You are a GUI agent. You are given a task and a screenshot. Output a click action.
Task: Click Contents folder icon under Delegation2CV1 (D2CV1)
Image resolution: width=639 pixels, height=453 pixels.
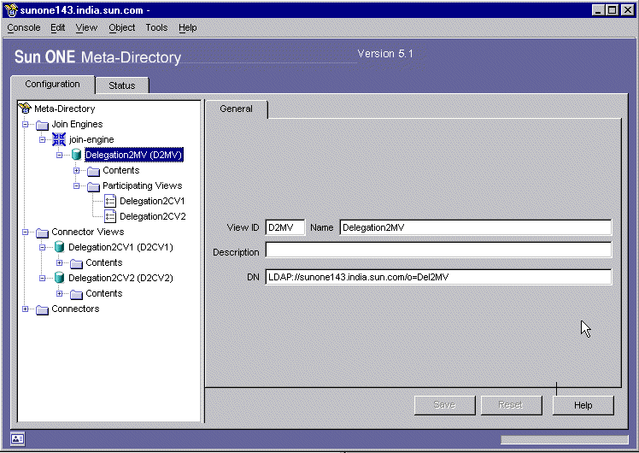coord(76,263)
